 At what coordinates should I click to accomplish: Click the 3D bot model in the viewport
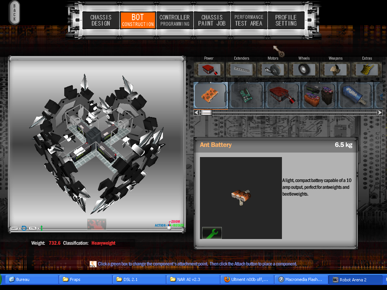(97, 143)
